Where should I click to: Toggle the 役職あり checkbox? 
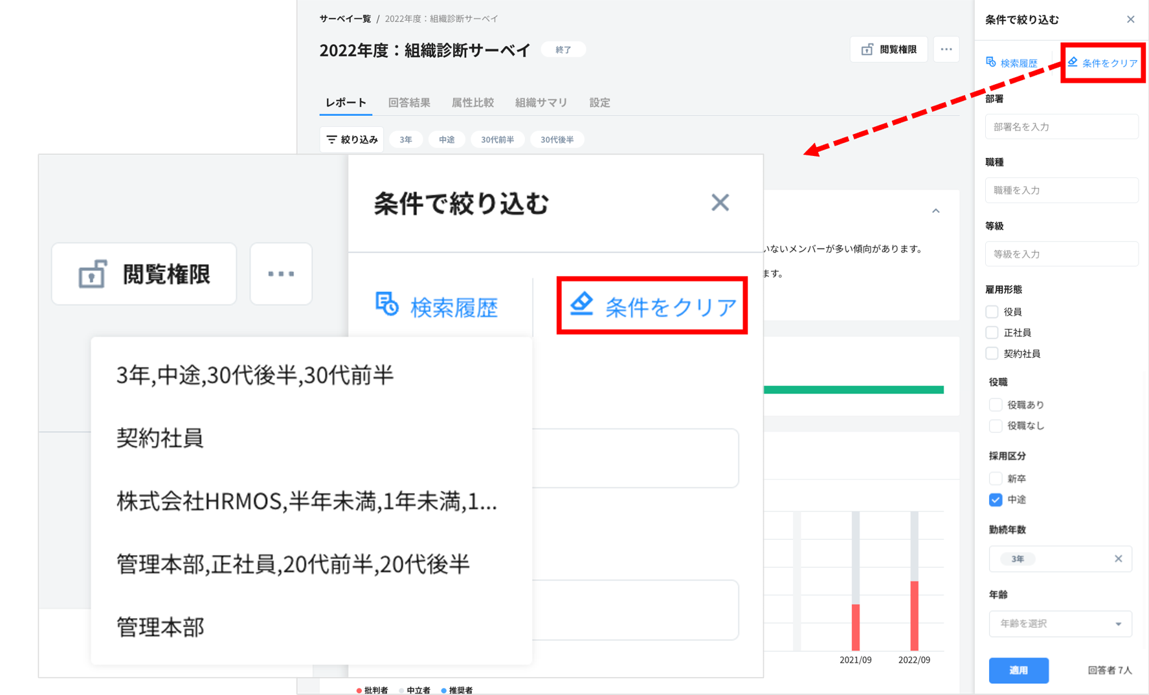[x=996, y=405]
